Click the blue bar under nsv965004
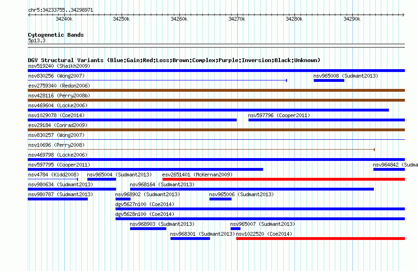Image resolution: width=418 pixels, height=271 pixels. (101, 179)
